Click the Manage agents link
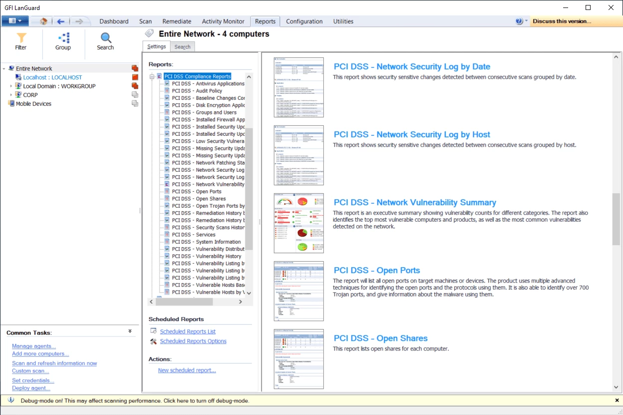The image size is (623, 415). pos(34,346)
